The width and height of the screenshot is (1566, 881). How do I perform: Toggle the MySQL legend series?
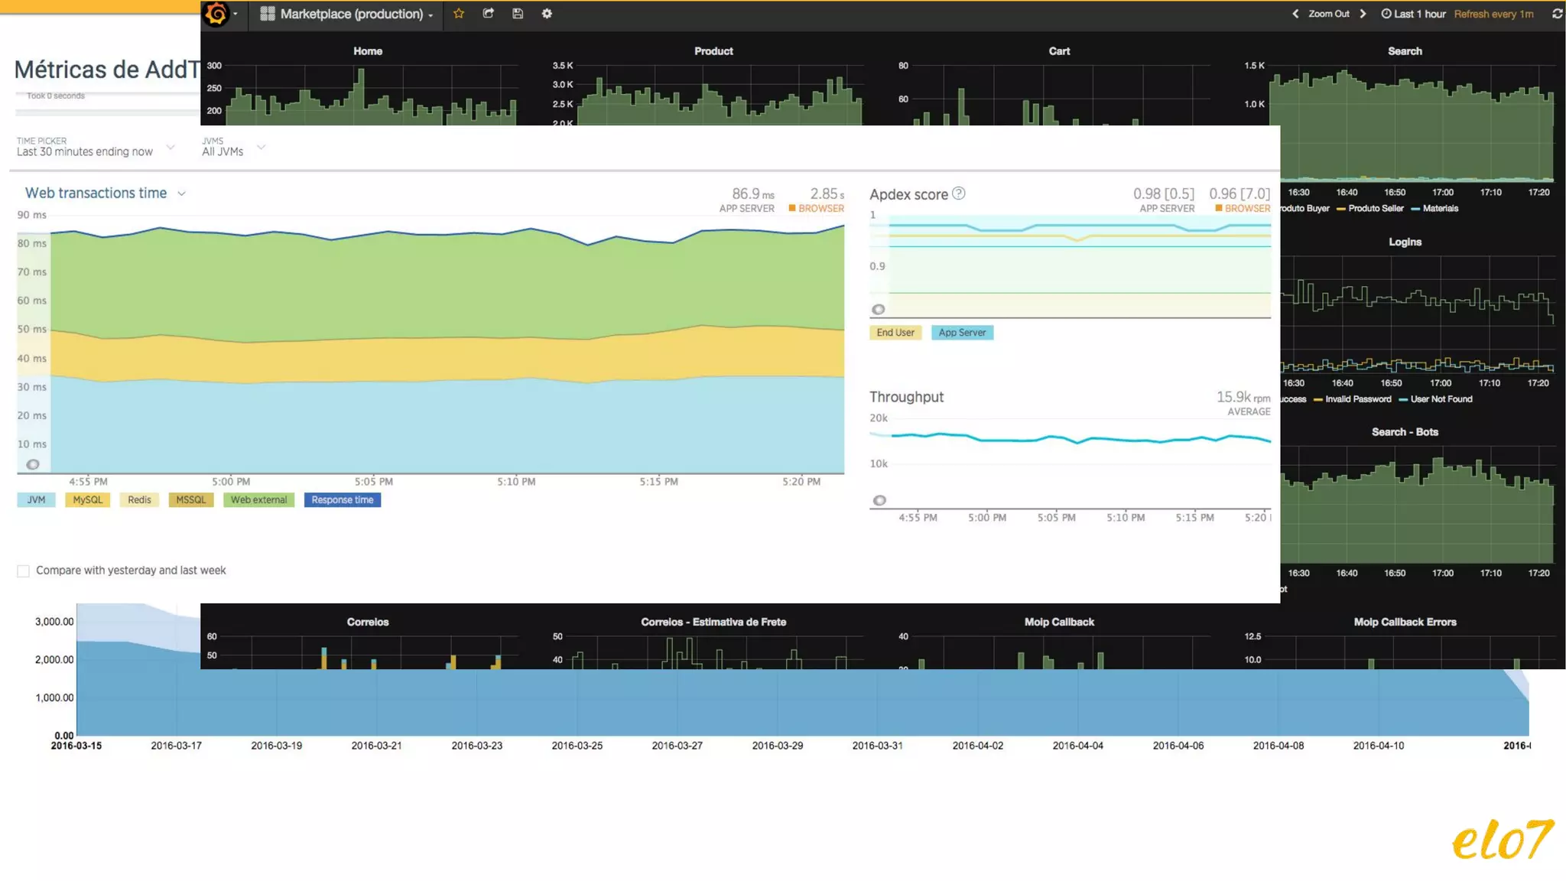(x=87, y=500)
